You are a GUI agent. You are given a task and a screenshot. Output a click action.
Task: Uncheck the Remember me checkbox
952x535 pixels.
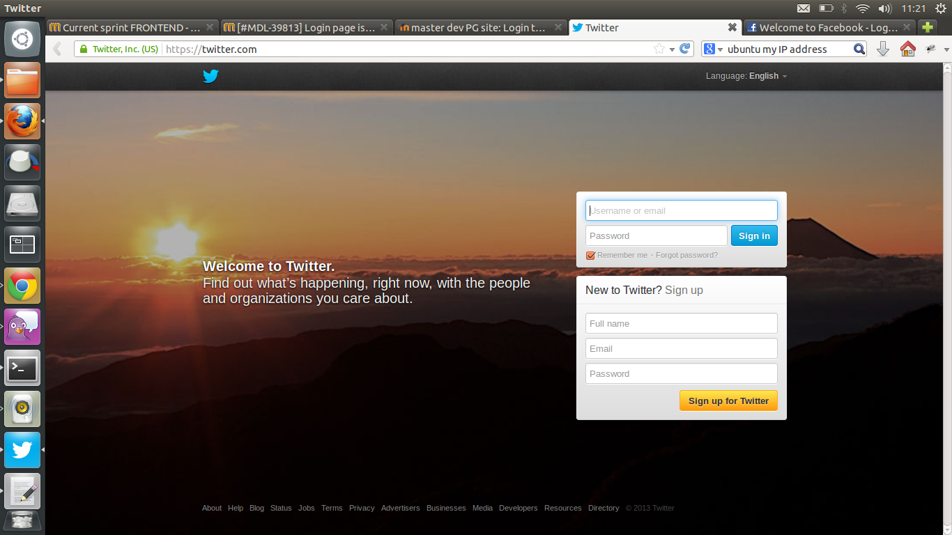(x=590, y=256)
